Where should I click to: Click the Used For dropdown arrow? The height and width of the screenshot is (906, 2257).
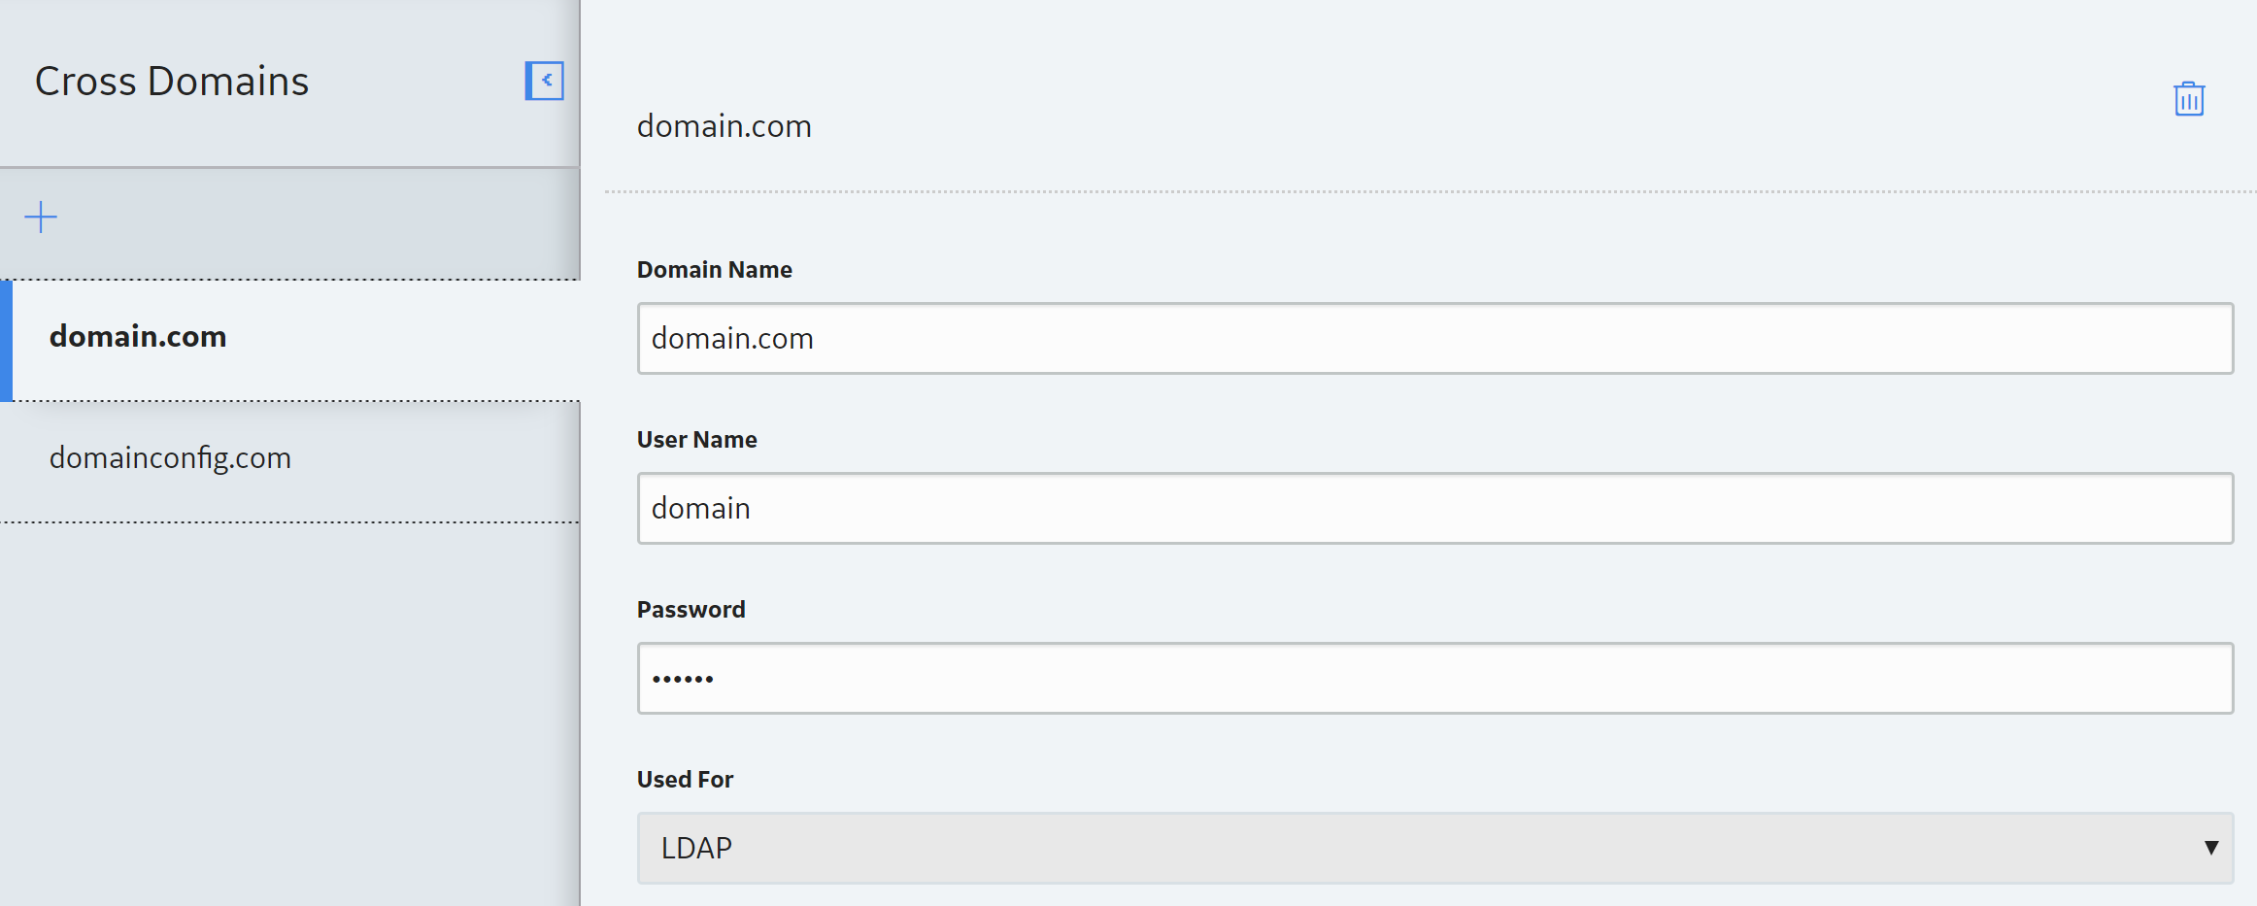point(2211,848)
